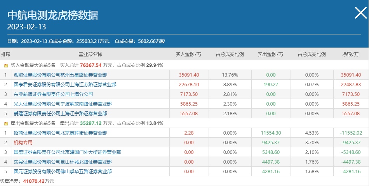Open 国盛证券北京建国门外大街证券营业部 link
Image resolution: width=369 pixels, height=186 pixels.
click(67, 152)
